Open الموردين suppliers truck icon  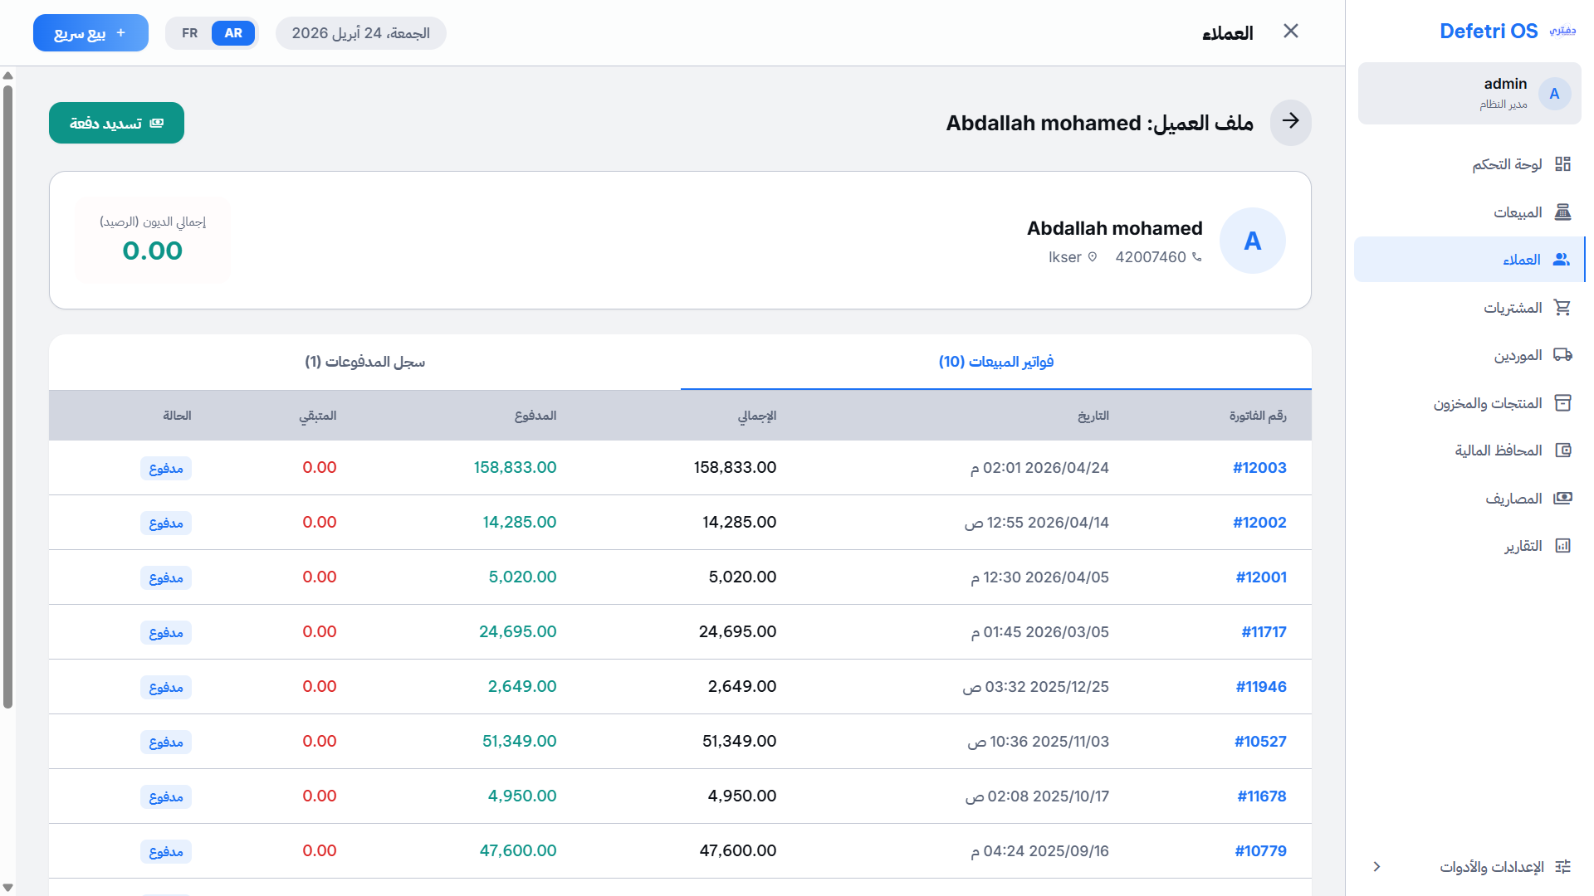point(1563,354)
